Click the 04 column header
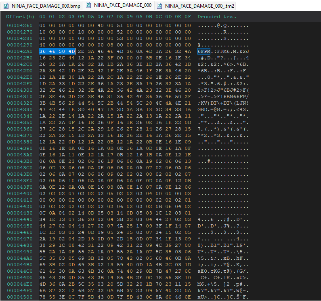This screenshot has height=301, width=321. click(x=81, y=17)
